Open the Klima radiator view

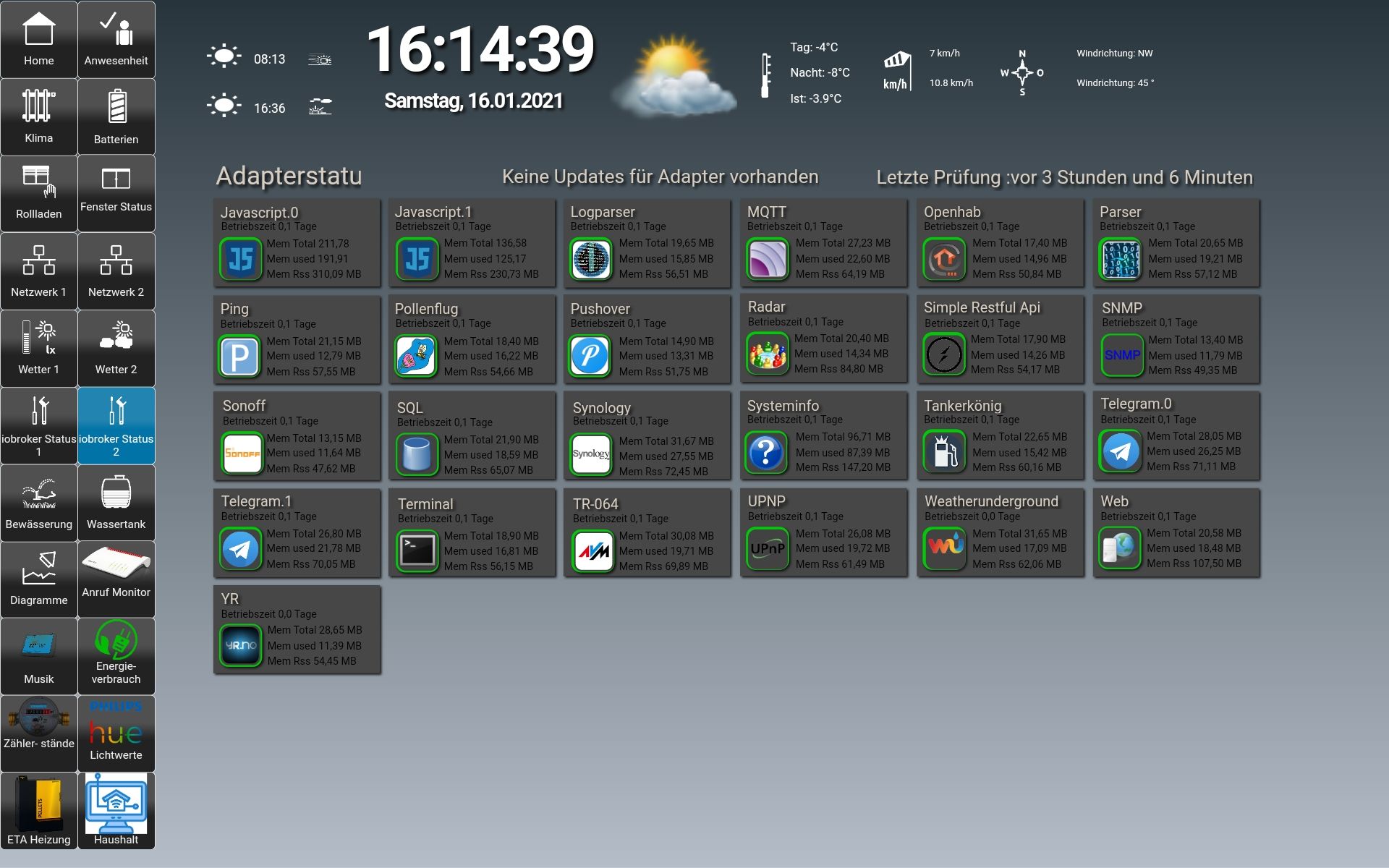coord(38,116)
